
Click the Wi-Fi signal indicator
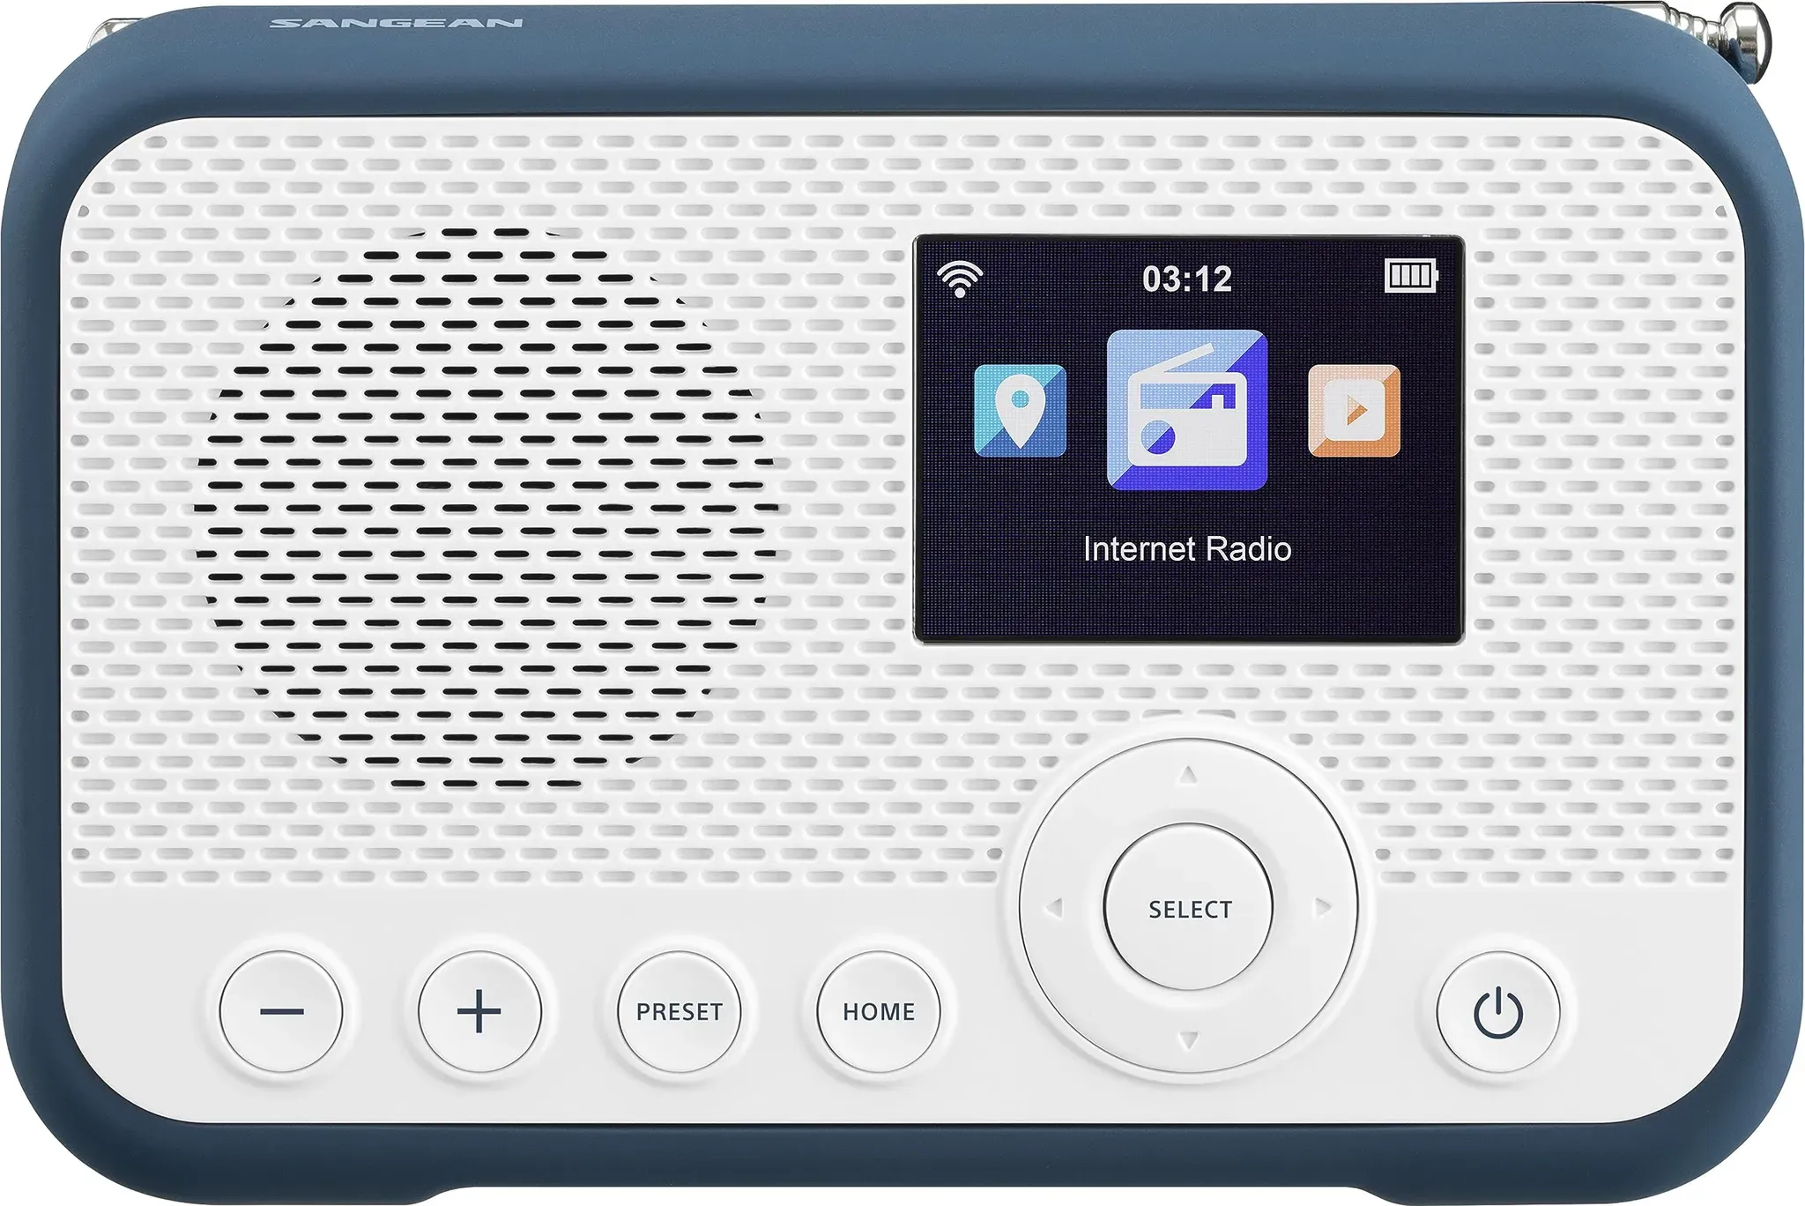click(x=959, y=279)
